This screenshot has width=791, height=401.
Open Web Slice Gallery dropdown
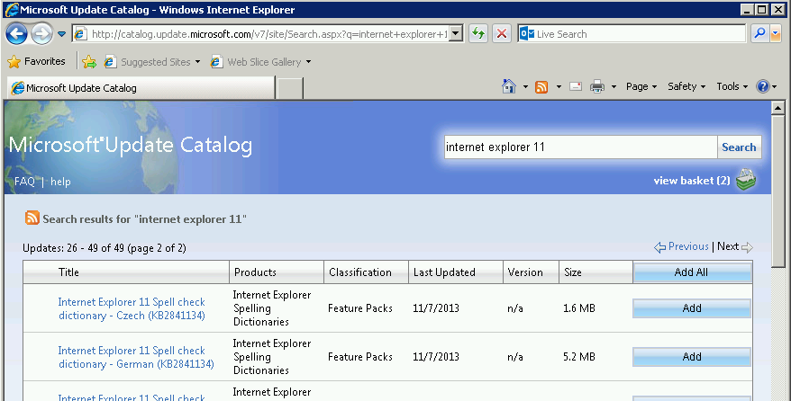(x=260, y=62)
